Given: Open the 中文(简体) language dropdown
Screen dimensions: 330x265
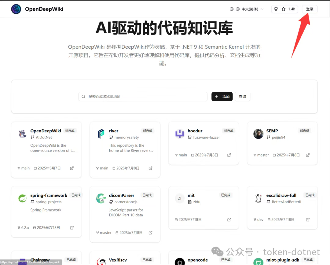Looking at the screenshot, I should coord(249,9).
